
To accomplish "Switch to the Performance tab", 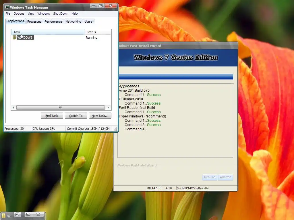I will coord(53,21).
